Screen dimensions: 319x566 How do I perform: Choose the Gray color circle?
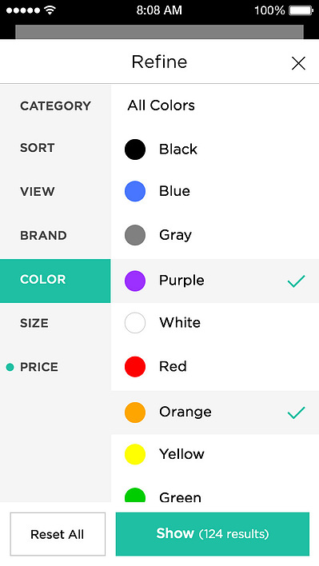(135, 235)
